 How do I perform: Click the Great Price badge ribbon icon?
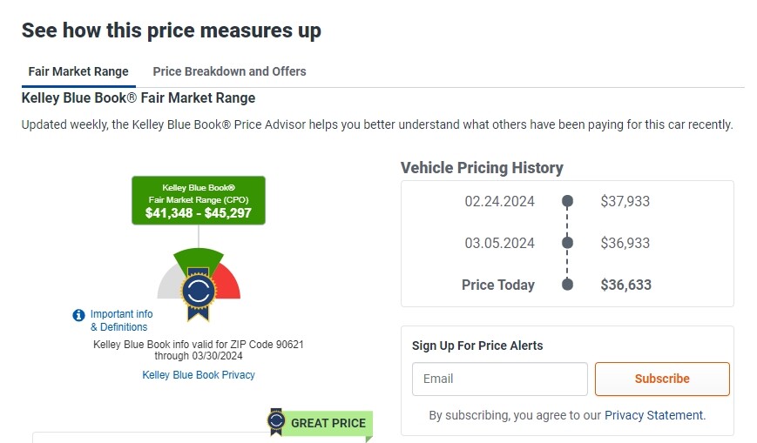click(276, 421)
